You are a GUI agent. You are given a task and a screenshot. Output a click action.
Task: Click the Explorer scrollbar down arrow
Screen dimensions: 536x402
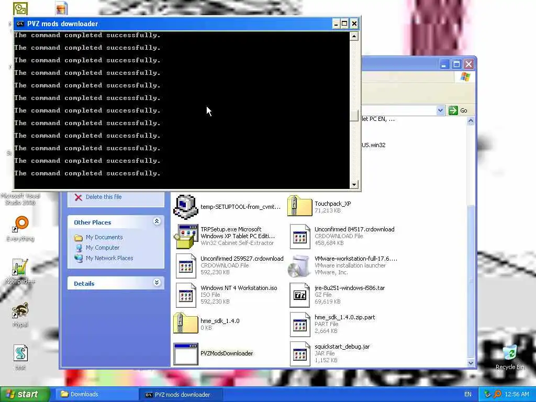pos(471,363)
